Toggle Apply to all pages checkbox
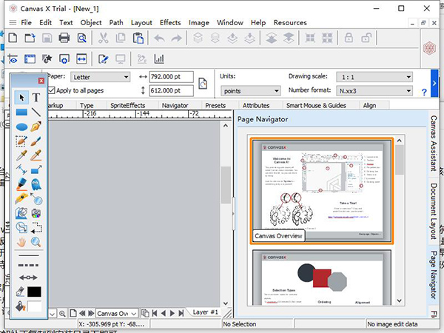The width and height of the screenshot is (444, 333). point(52,90)
